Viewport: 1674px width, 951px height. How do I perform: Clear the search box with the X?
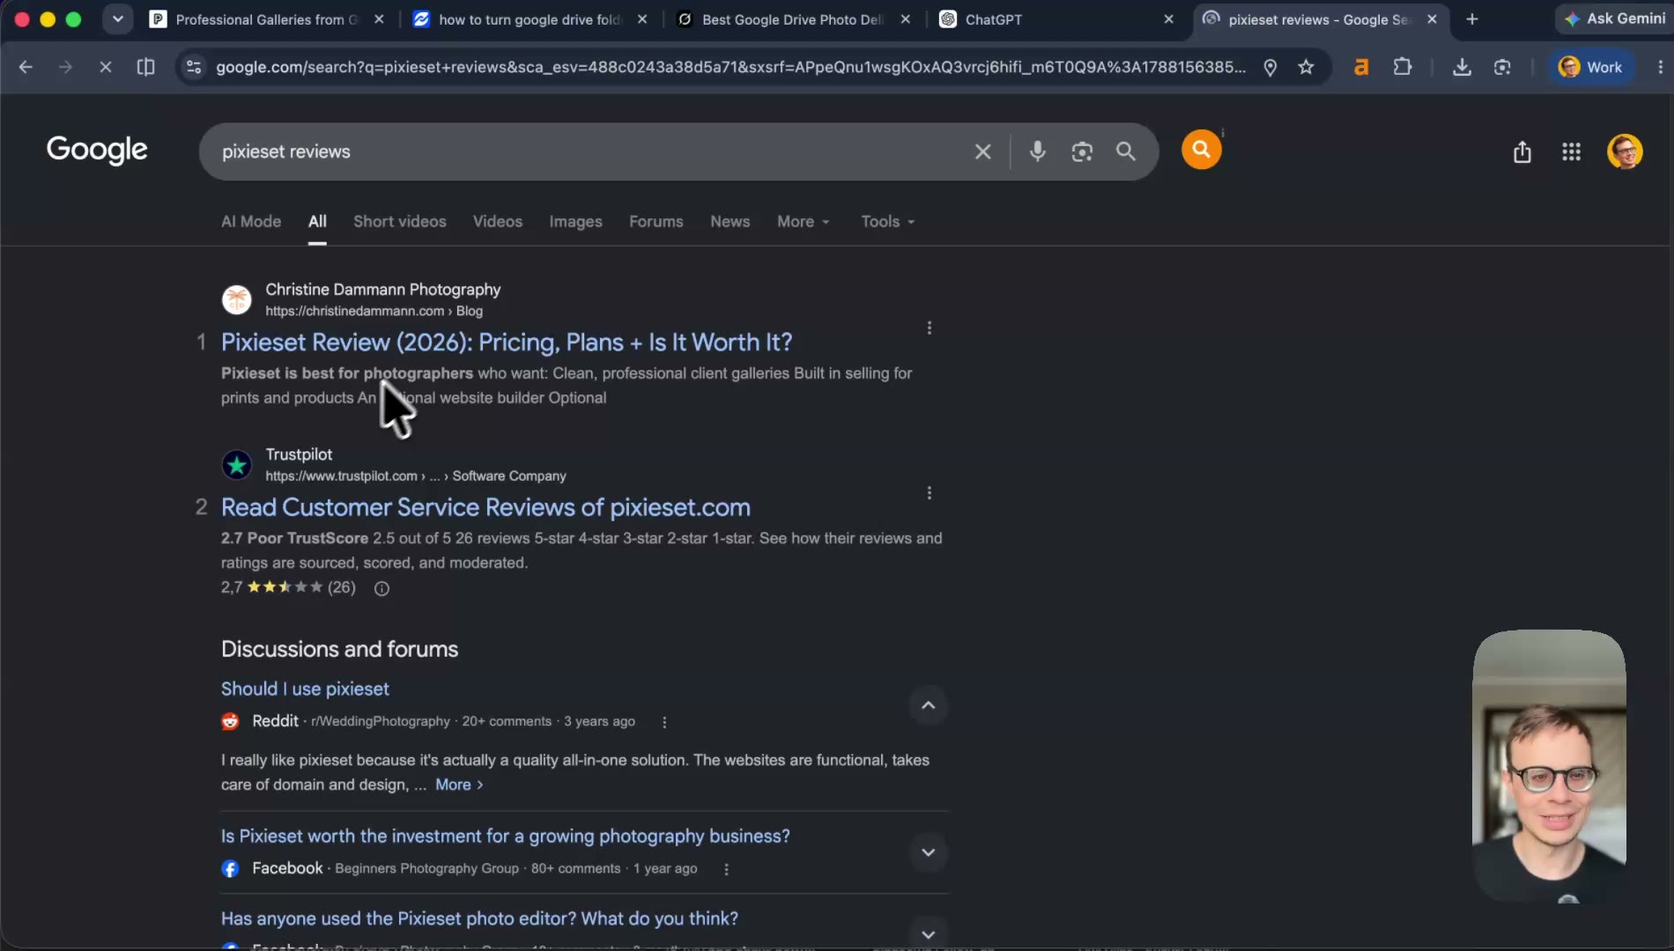(983, 151)
